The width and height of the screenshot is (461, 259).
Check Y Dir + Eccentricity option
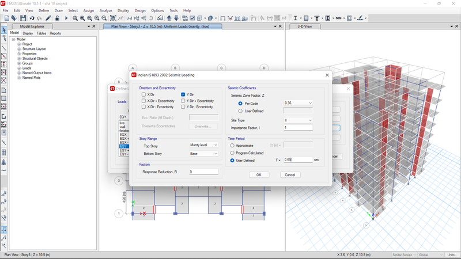click(x=183, y=101)
